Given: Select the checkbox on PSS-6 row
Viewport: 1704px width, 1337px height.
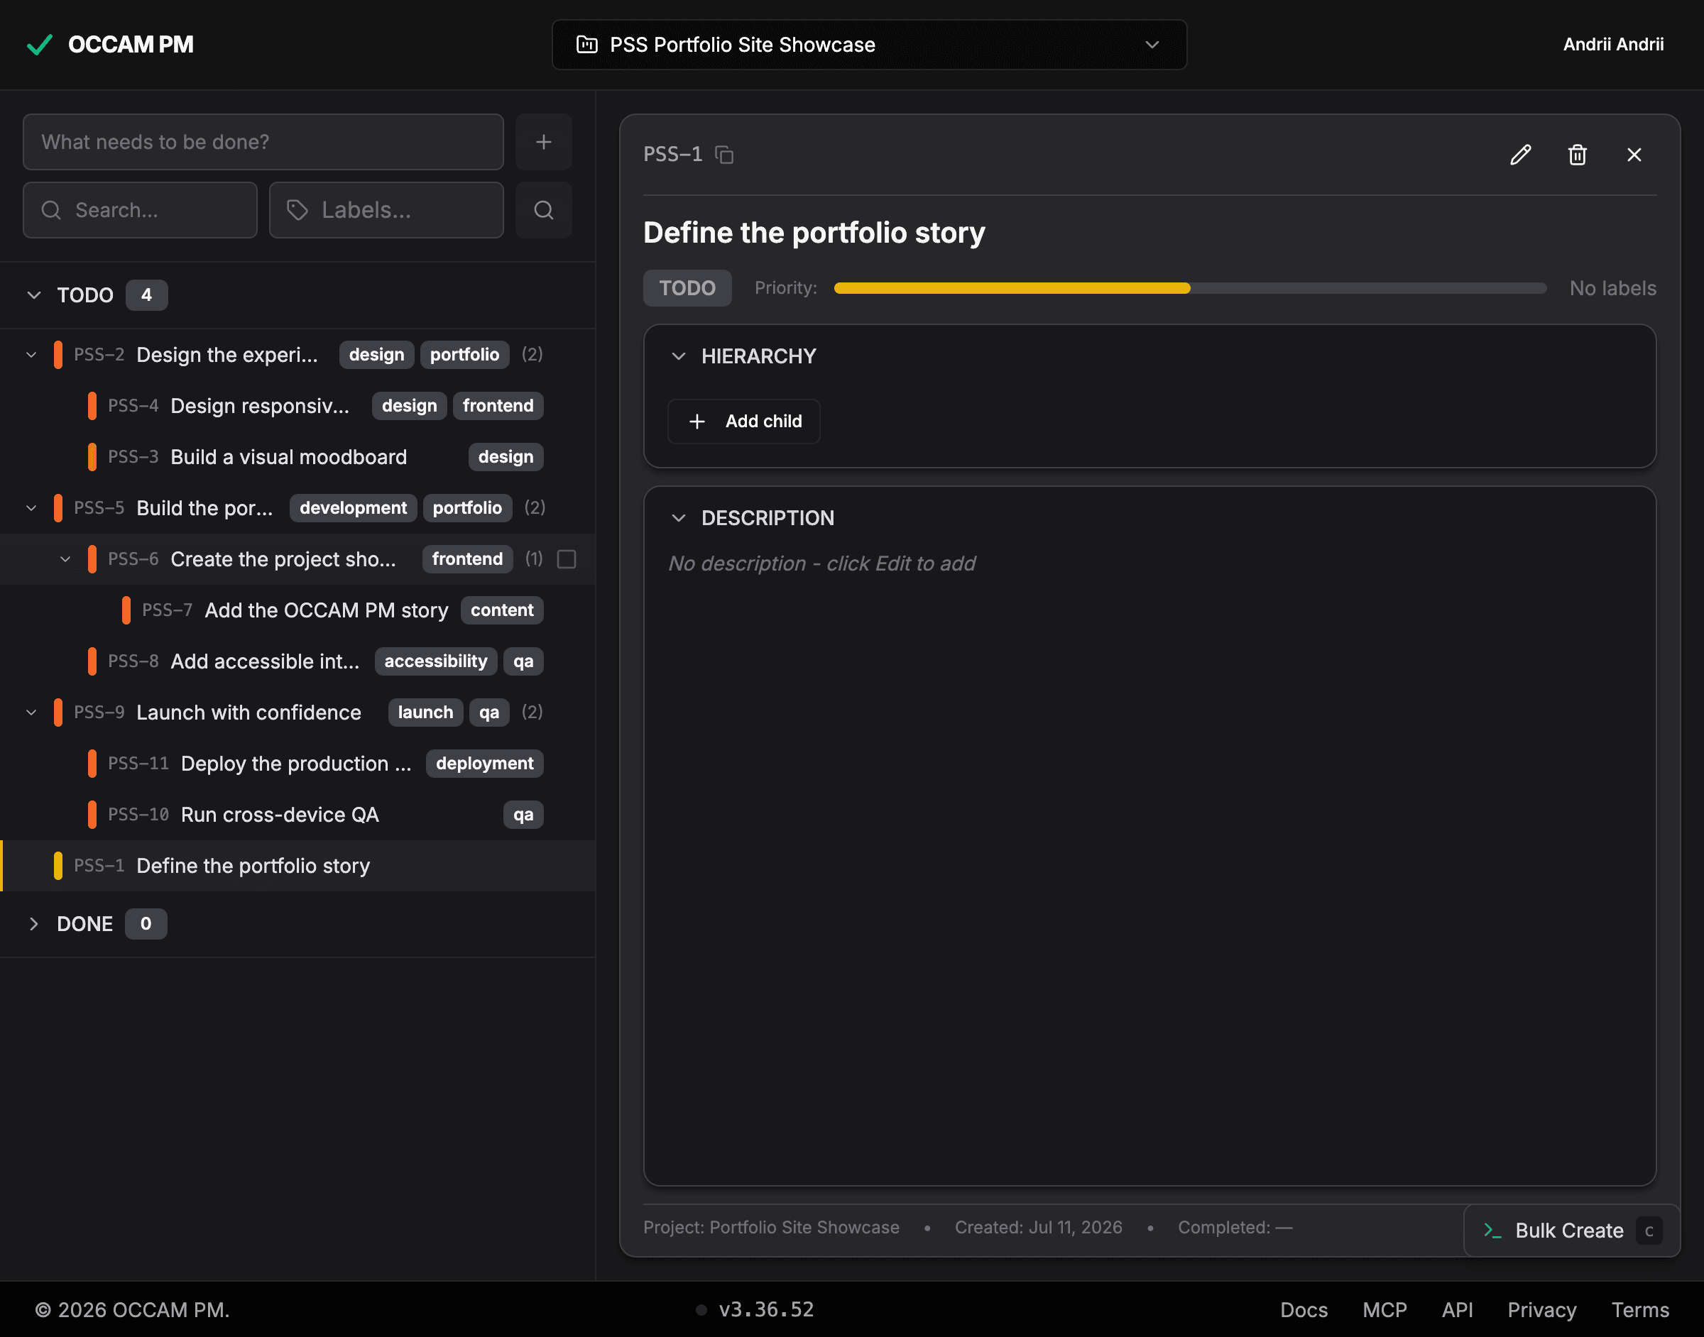Looking at the screenshot, I should (x=566, y=559).
